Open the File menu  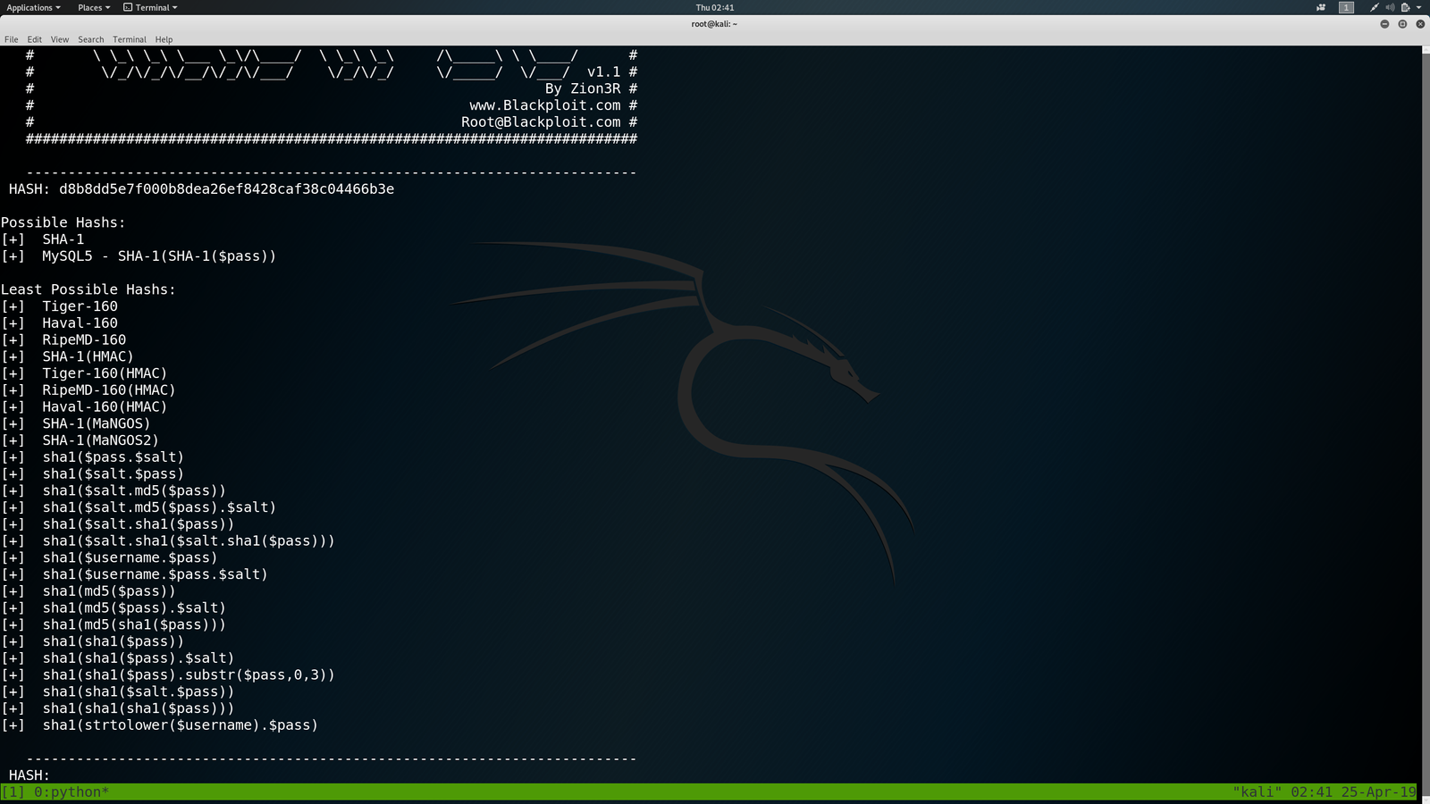pyautogui.click(x=11, y=39)
